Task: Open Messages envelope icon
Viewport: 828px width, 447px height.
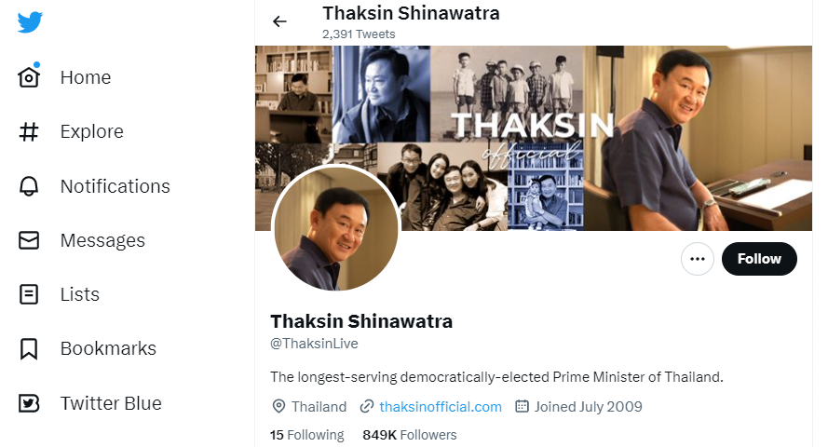Action: 29,240
